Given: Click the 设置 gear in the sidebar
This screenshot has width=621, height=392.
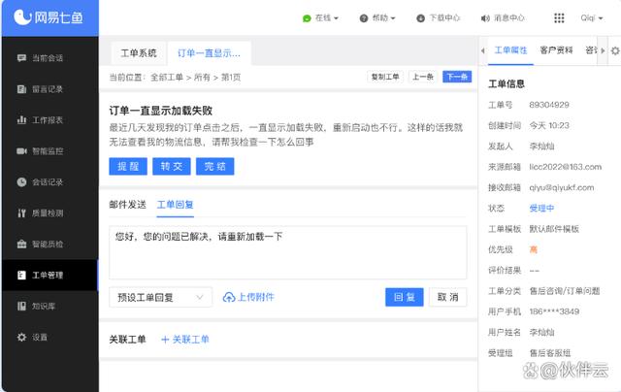Looking at the screenshot, I should point(21,337).
